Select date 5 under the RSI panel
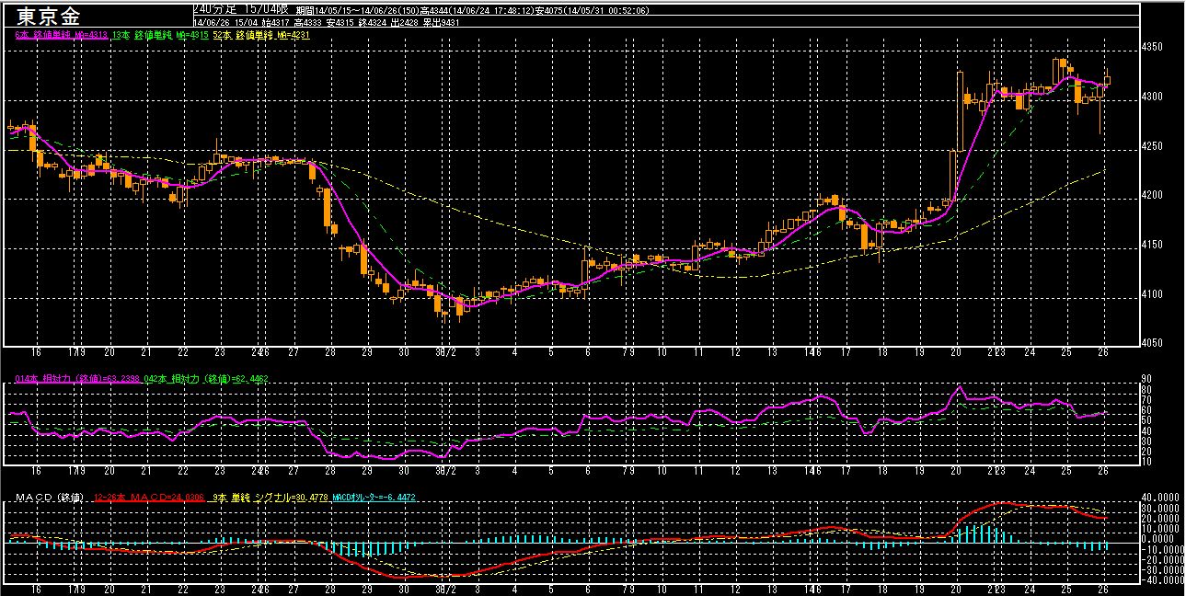 (551, 470)
